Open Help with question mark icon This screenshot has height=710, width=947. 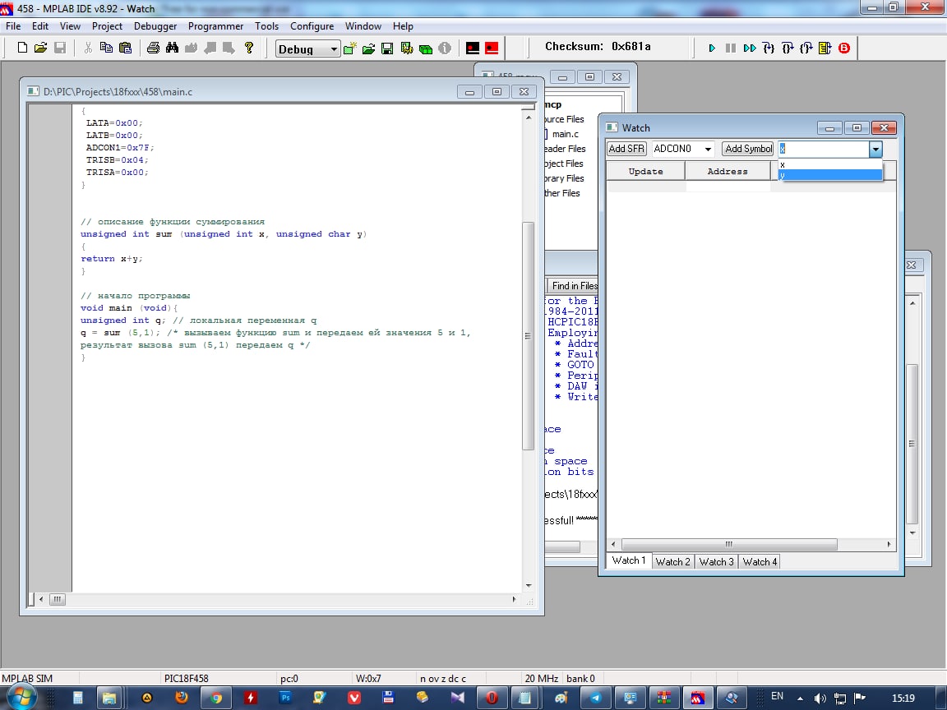[249, 48]
